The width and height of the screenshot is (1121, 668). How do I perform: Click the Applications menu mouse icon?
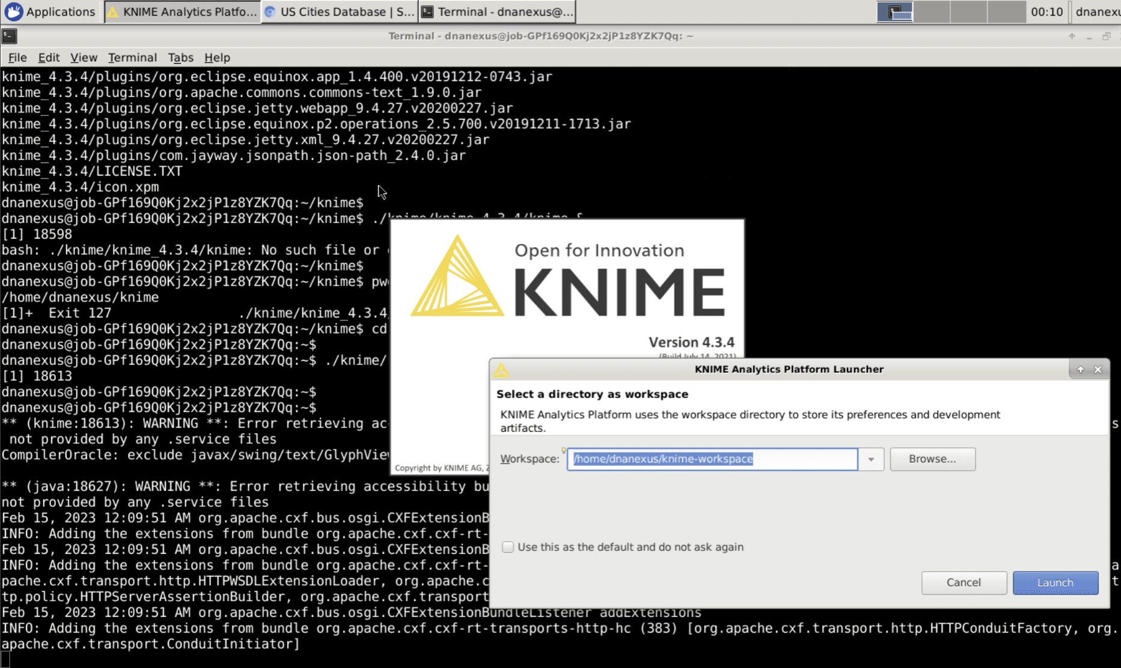pyautogui.click(x=14, y=11)
